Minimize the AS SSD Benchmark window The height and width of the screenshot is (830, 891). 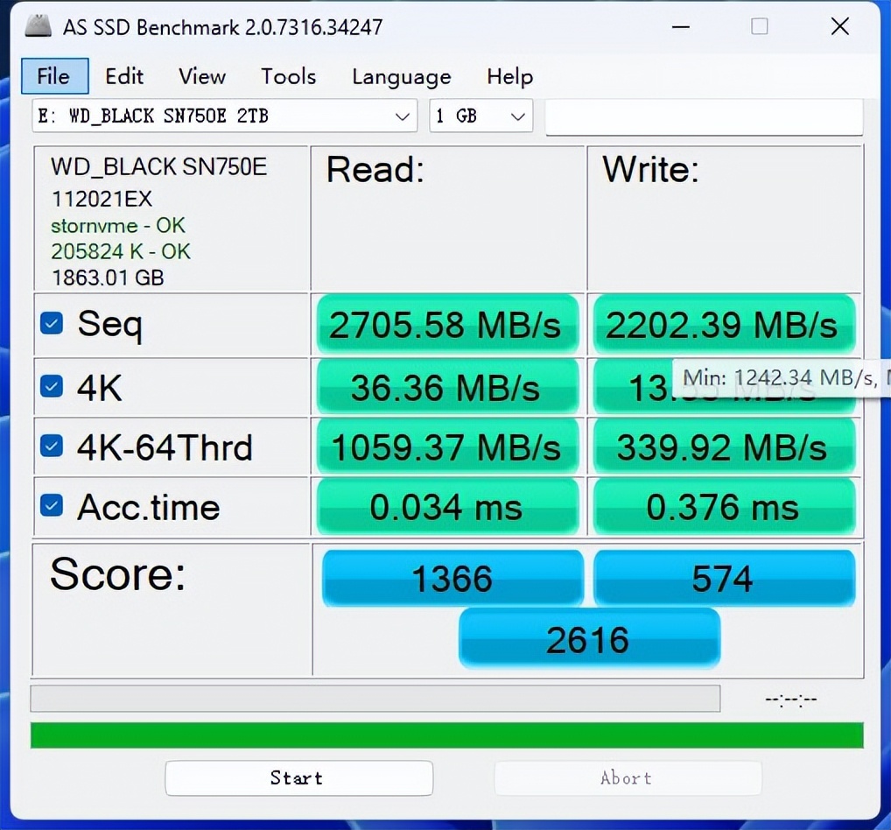[681, 27]
